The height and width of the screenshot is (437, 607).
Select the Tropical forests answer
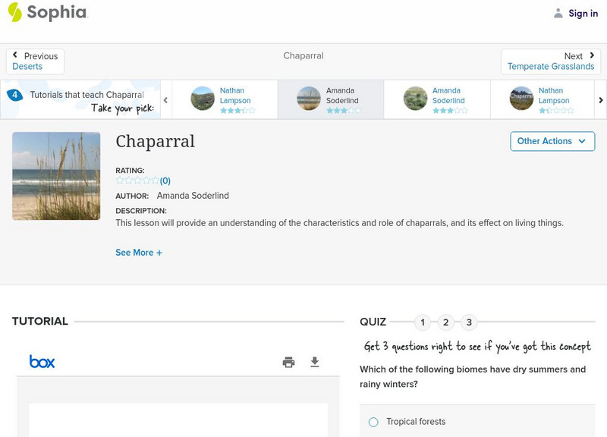(x=373, y=422)
